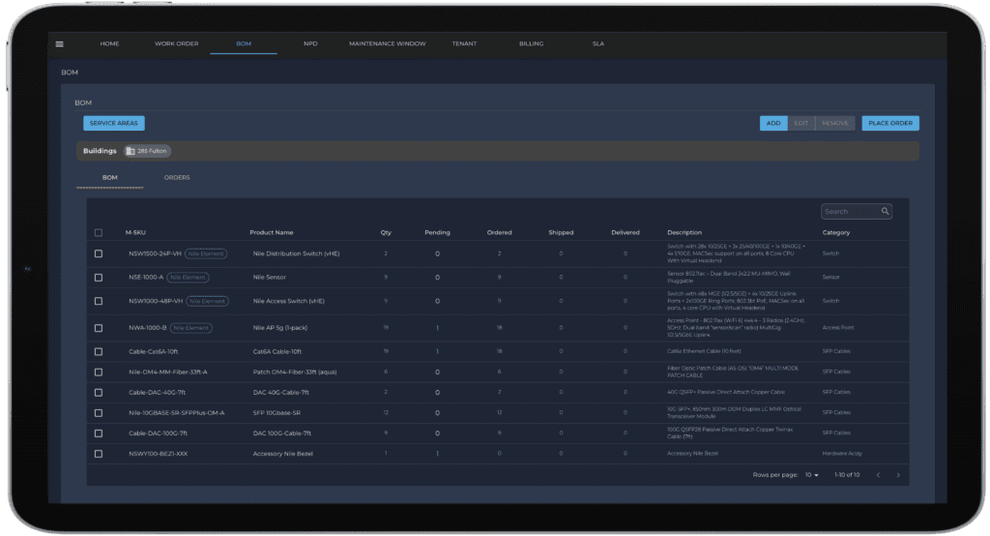Select the Cable-Cat6A-10ft row checkbox
990x536 pixels.
(x=99, y=351)
